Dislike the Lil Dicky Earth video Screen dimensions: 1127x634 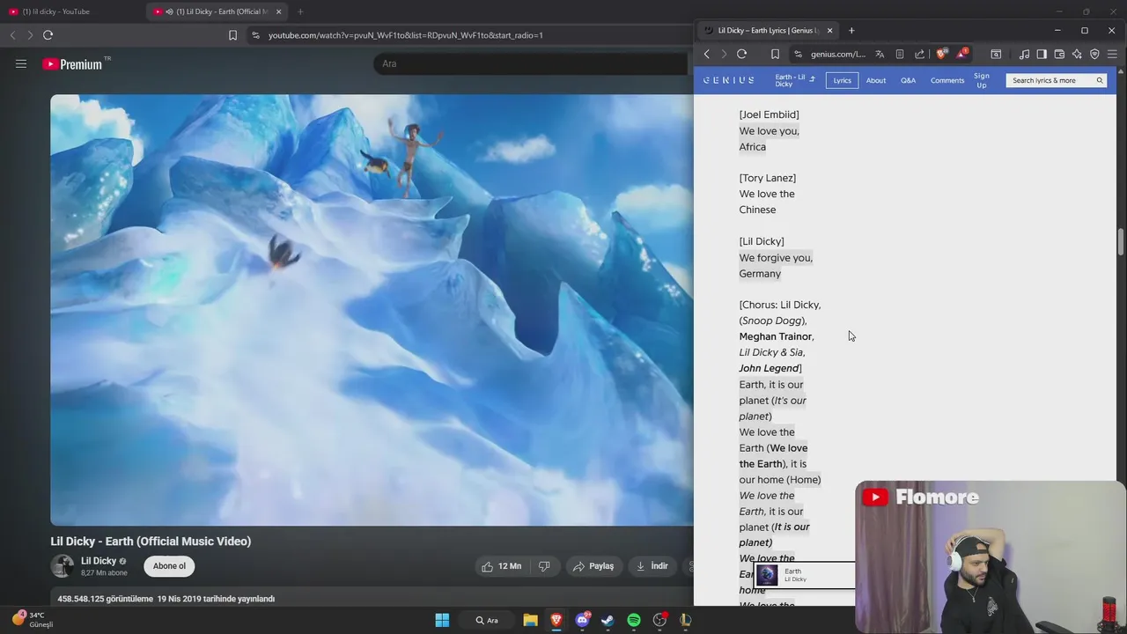point(544,566)
